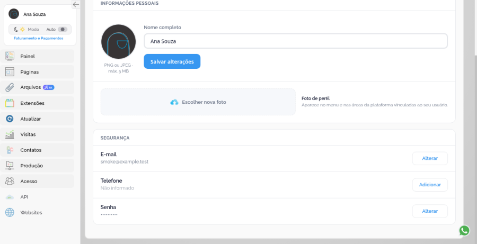Go to Produção section
The width and height of the screenshot is (477, 244).
37,166
